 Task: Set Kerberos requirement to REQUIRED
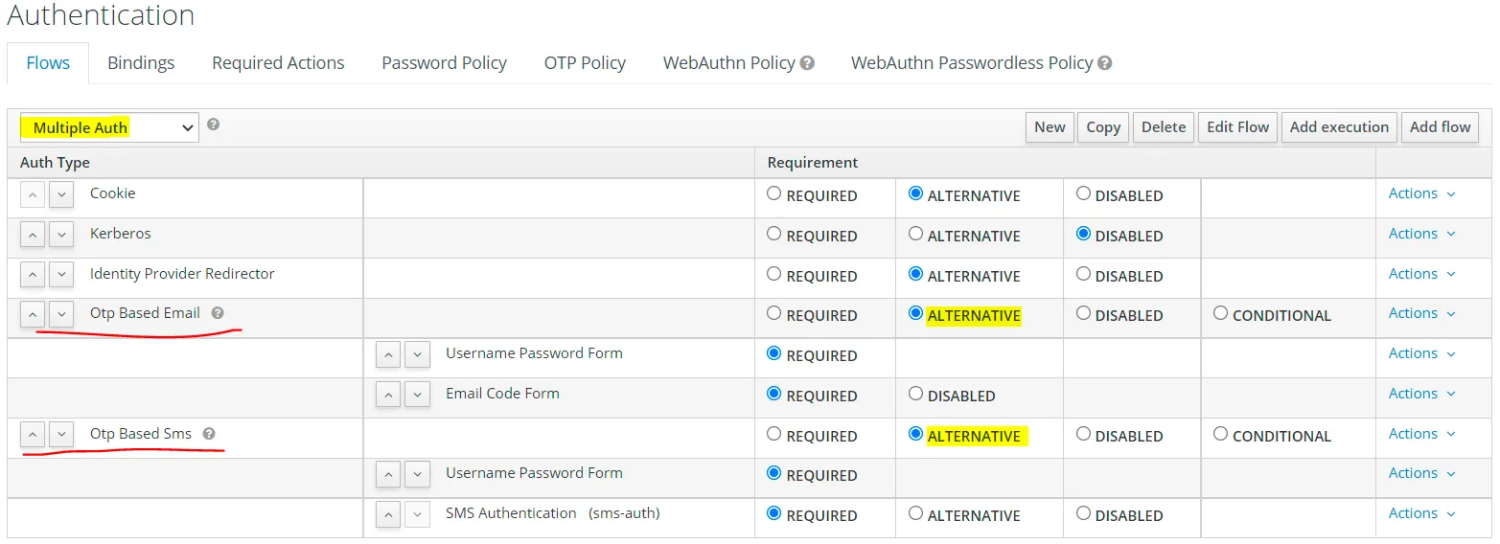774,234
